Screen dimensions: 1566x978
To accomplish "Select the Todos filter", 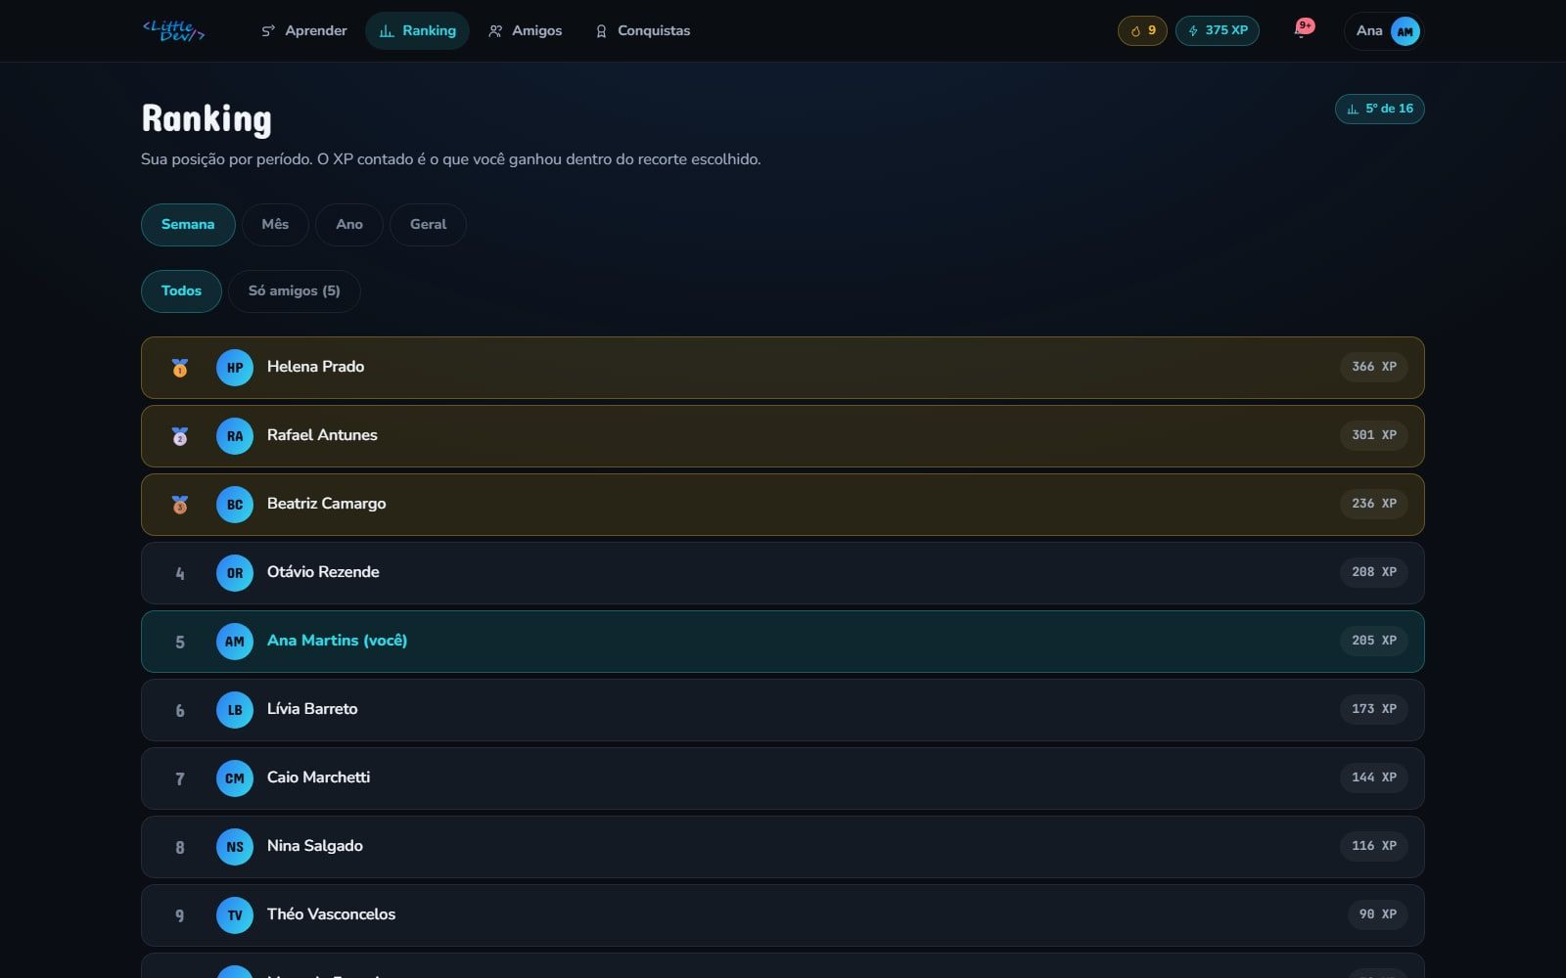I will pyautogui.click(x=181, y=290).
